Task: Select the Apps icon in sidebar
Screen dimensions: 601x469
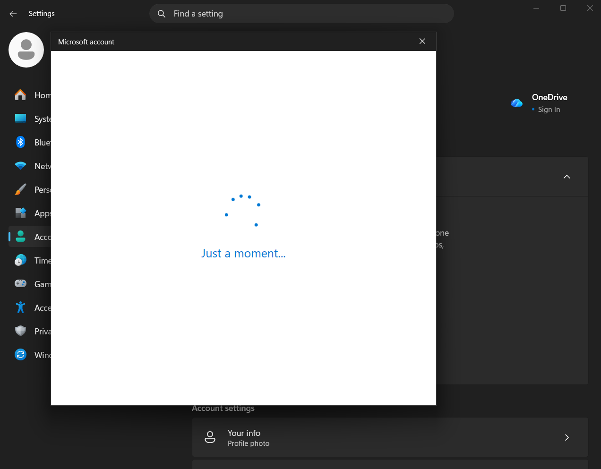Action: tap(20, 213)
